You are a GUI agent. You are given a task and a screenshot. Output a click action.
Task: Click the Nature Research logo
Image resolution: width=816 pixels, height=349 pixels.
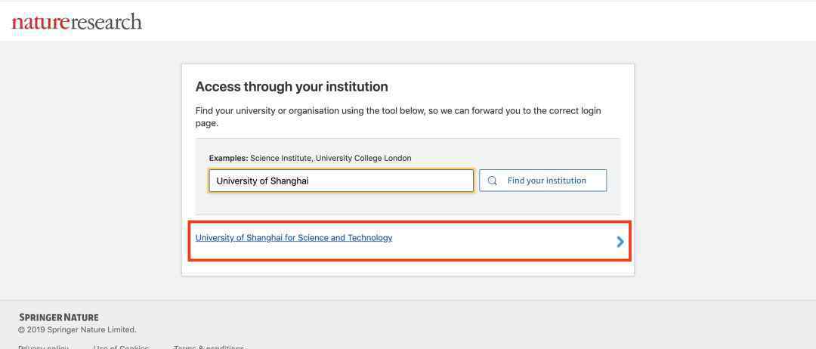76,22
